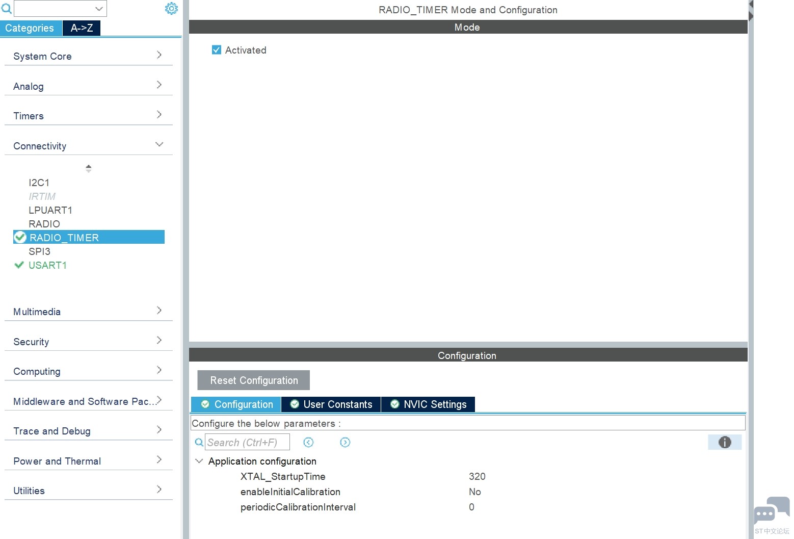This screenshot has width=794, height=539.
Task: Expand the Multimedia category
Action: coord(89,311)
